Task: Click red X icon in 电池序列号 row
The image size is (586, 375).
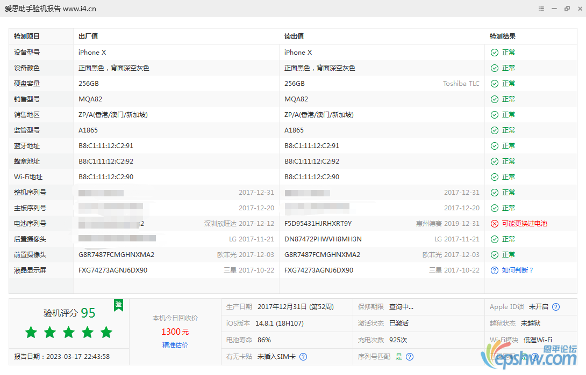Action: [495, 224]
